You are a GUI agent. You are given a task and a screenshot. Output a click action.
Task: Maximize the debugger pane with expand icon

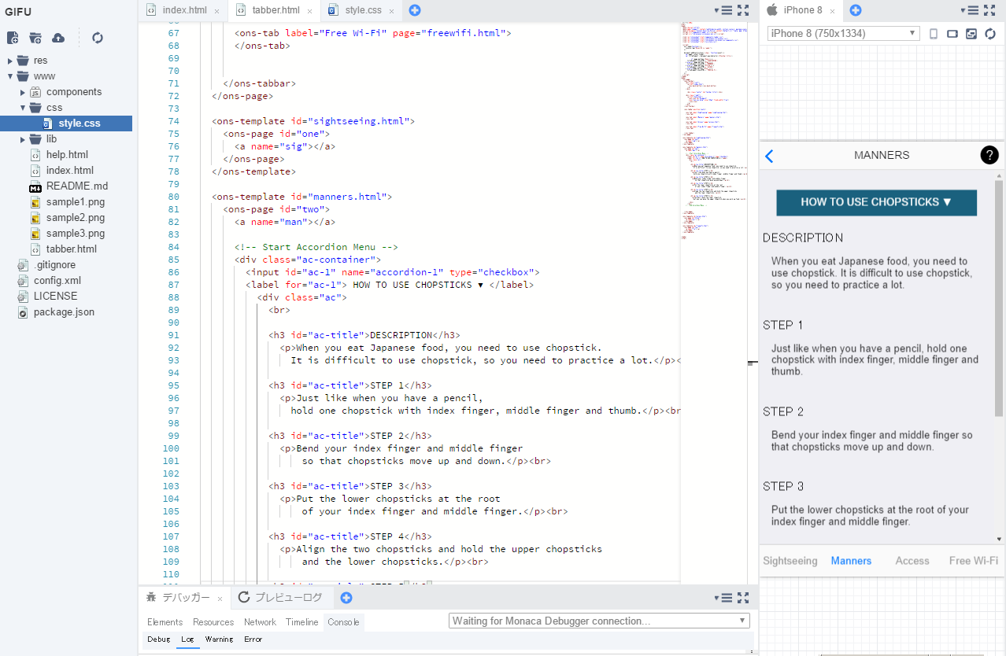click(x=743, y=598)
